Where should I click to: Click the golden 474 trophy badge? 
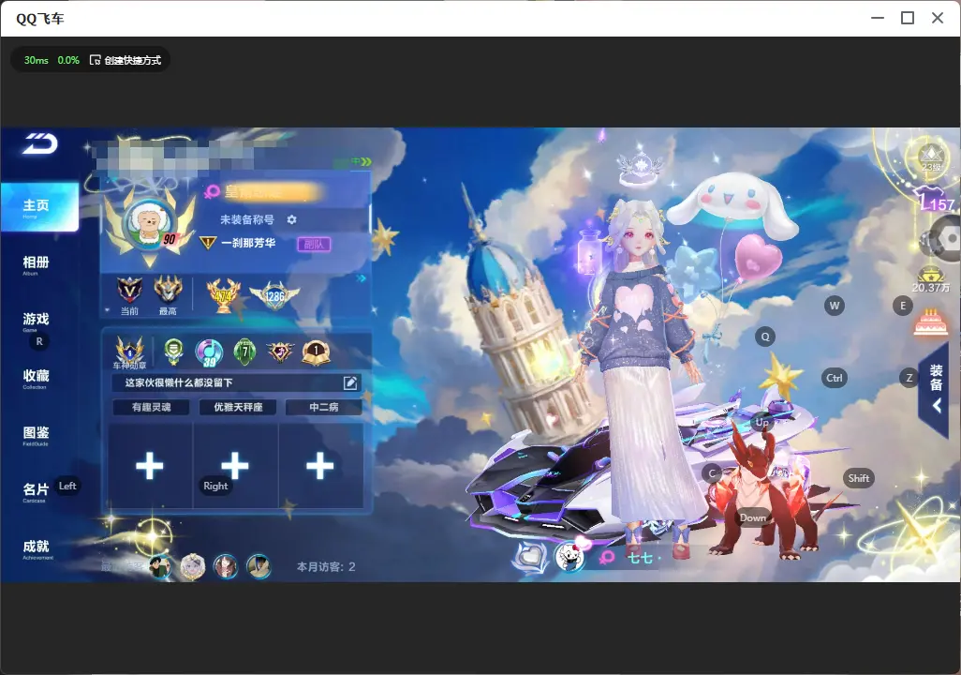pyautogui.click(x=223, y=295)
